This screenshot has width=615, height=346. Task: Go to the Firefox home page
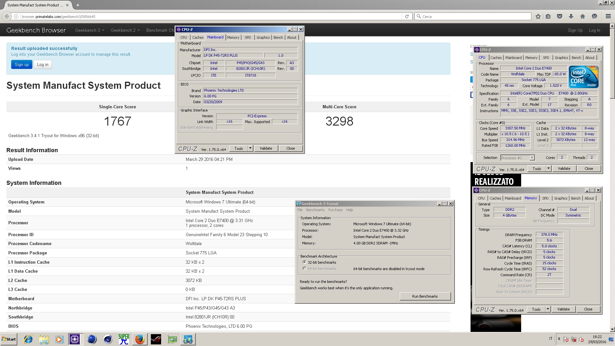(583, 16)
